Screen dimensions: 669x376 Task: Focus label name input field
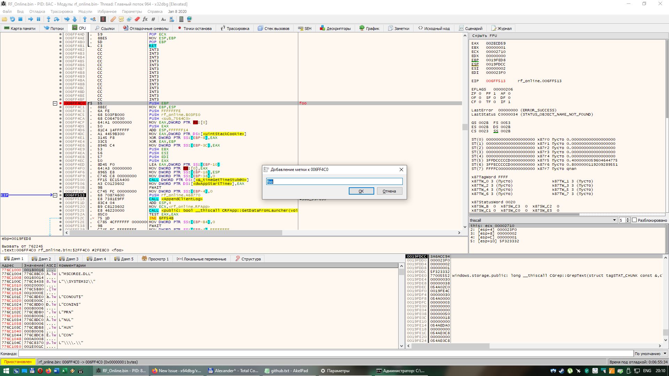point(334,181)
